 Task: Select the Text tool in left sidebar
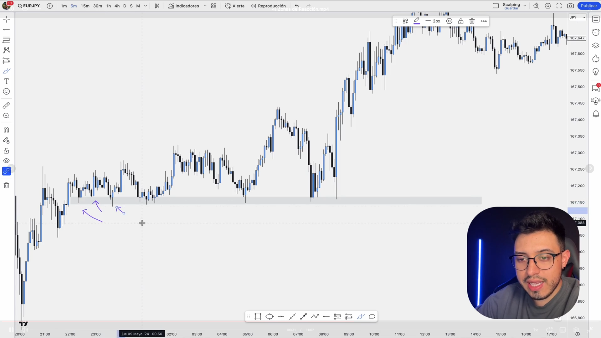pos(6,81)
